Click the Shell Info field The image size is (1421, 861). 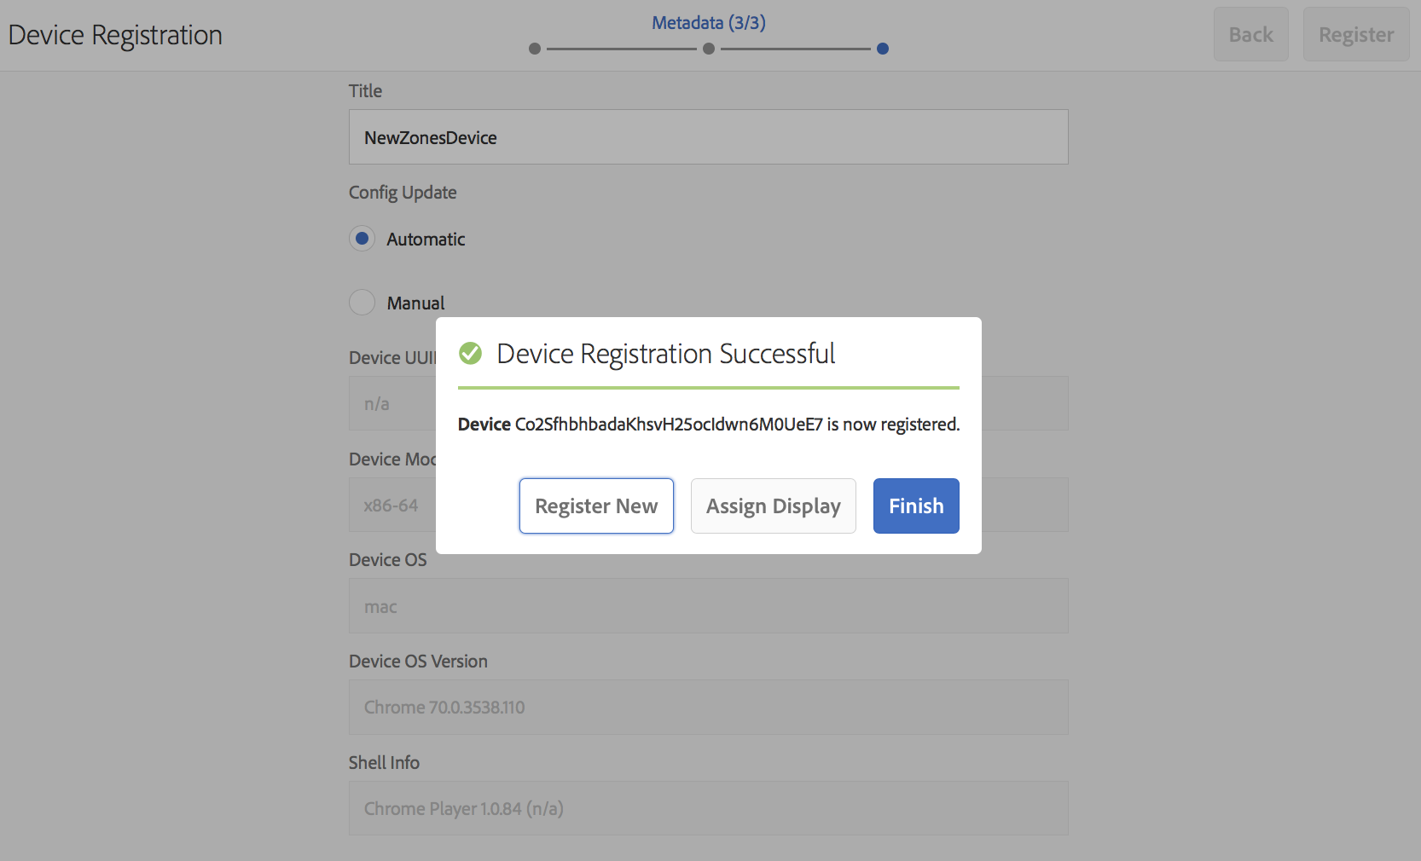(708, 808)
